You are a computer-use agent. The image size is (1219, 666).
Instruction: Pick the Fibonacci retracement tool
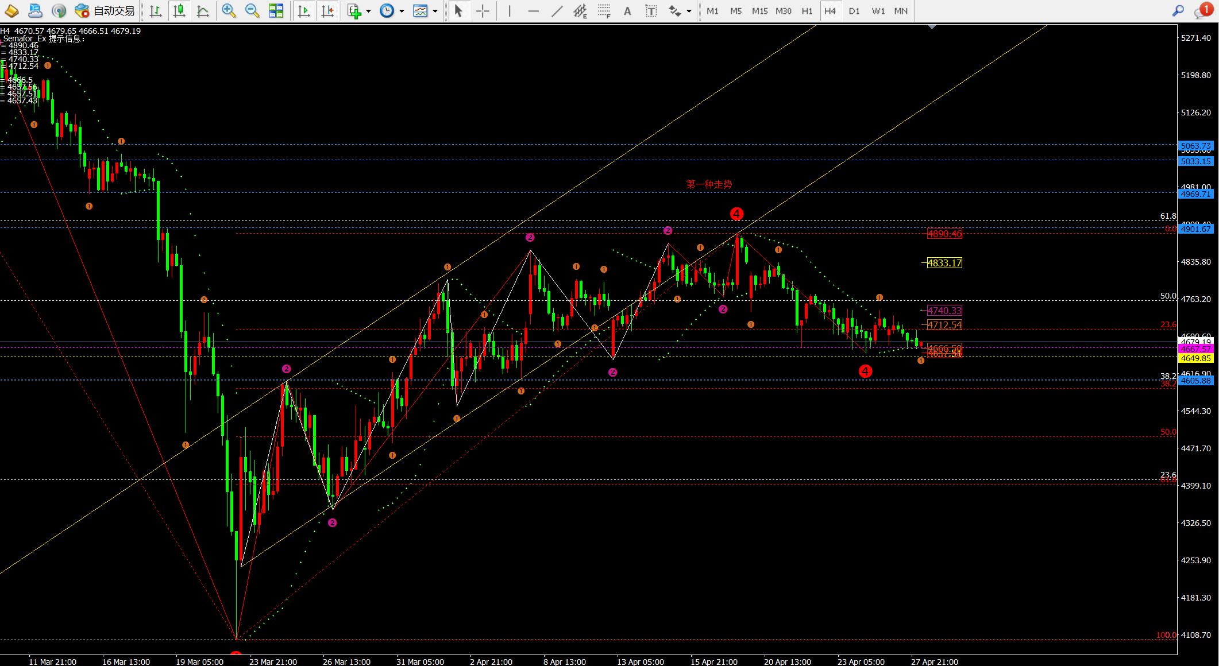point(604,11)
